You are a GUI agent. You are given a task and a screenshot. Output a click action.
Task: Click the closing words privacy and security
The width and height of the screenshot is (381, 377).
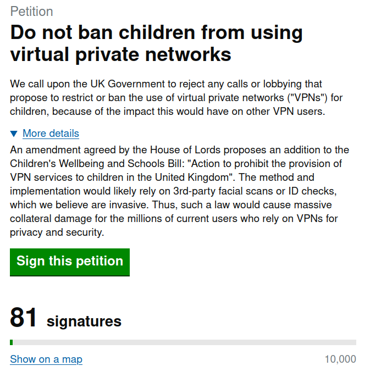coord(57,232)
